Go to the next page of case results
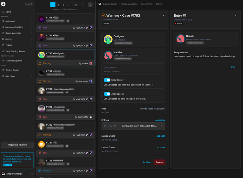The image size is (243, 178). tap(81, 5)
